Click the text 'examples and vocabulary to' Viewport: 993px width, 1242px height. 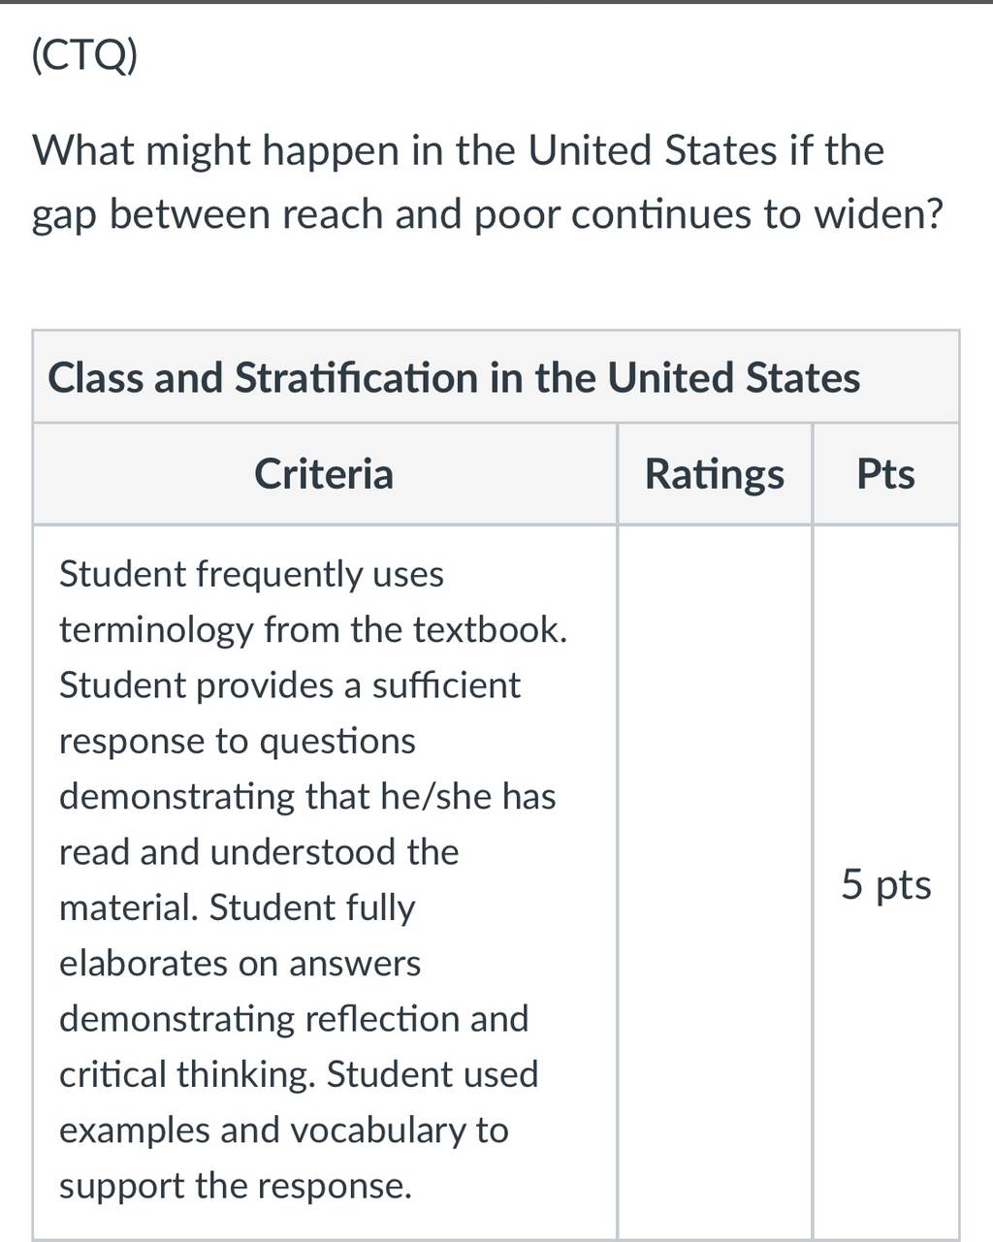tap(284, 1131)
